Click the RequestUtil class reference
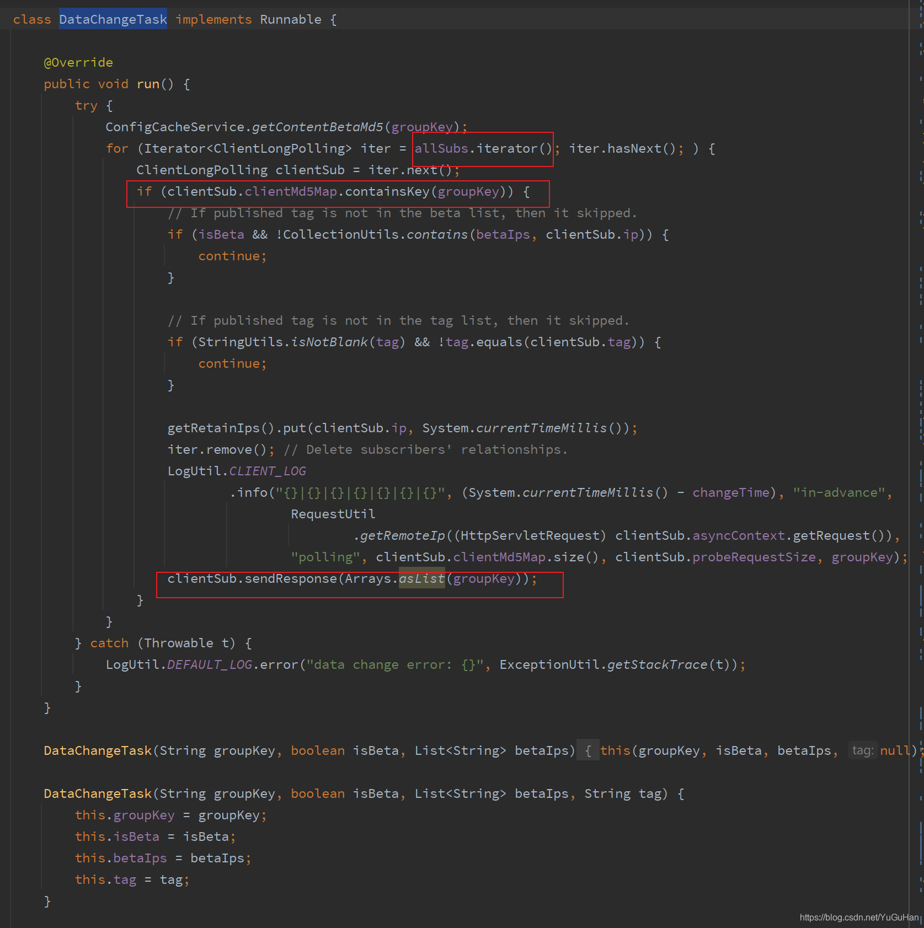924x928 pixels. [333, 514]
